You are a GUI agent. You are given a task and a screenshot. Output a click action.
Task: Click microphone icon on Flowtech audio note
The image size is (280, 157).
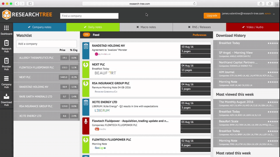(86, 122)
